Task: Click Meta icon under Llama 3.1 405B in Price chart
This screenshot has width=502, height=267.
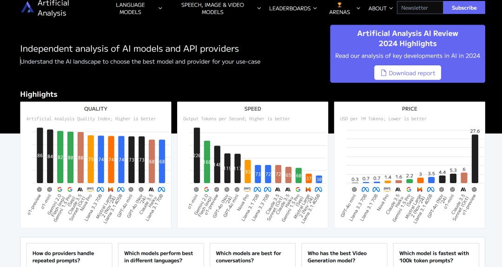Action: click(x=430, y=190)
